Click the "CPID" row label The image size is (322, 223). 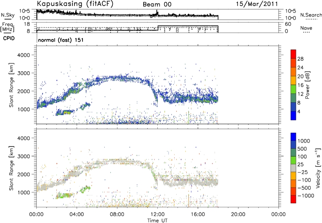point(9,38)
